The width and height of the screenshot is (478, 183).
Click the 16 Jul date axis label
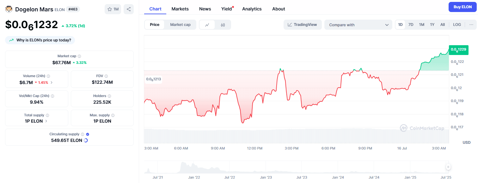click(402, 148)
